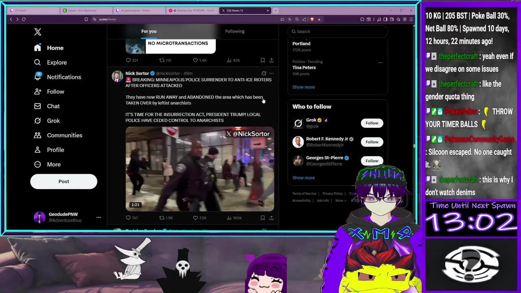Image resolution: width=521 pixels, height=293 pixels.
Task: Open the Portland trending topic
Action: pyautogui.click(x=301, y=44)
